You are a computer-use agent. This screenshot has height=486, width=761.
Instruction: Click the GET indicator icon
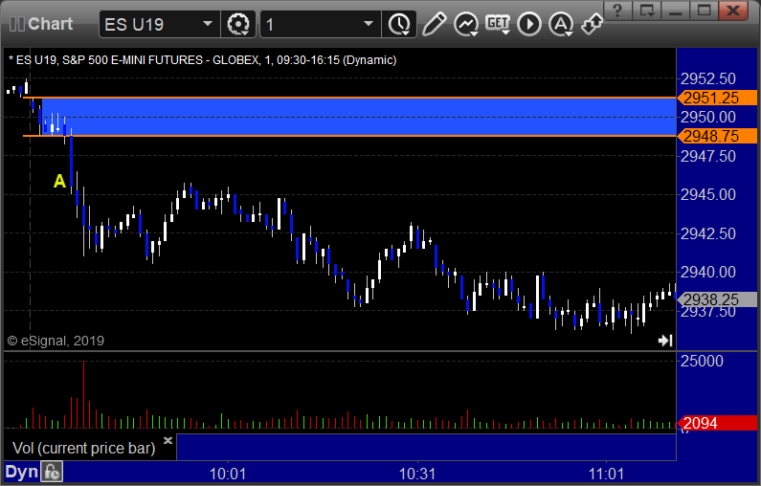498,24
